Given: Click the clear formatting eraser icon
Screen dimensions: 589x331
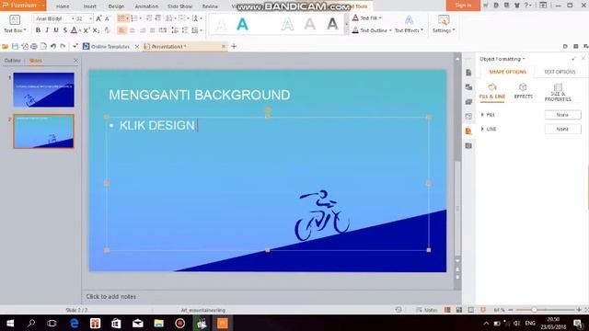Looking at the screenshot, I should [108, 30].
